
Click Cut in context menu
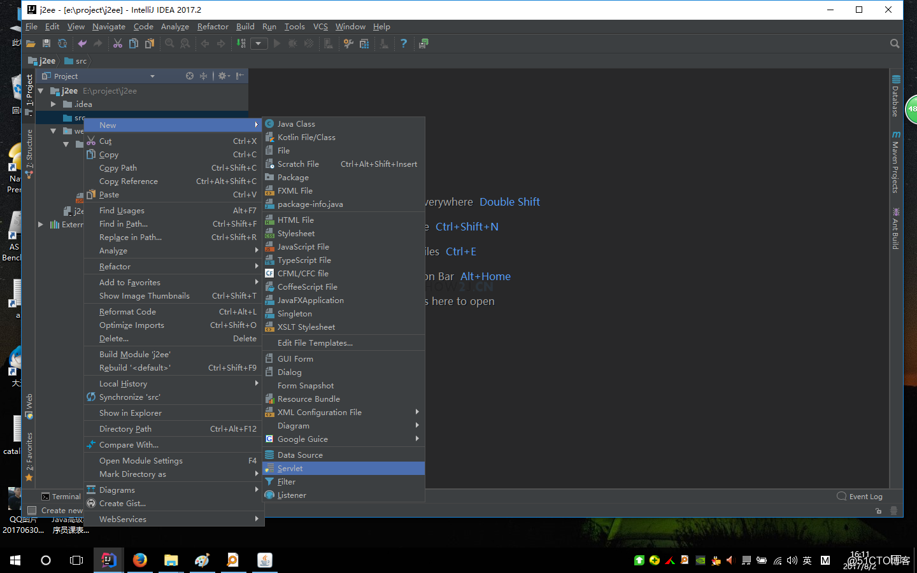click(173, 141)
